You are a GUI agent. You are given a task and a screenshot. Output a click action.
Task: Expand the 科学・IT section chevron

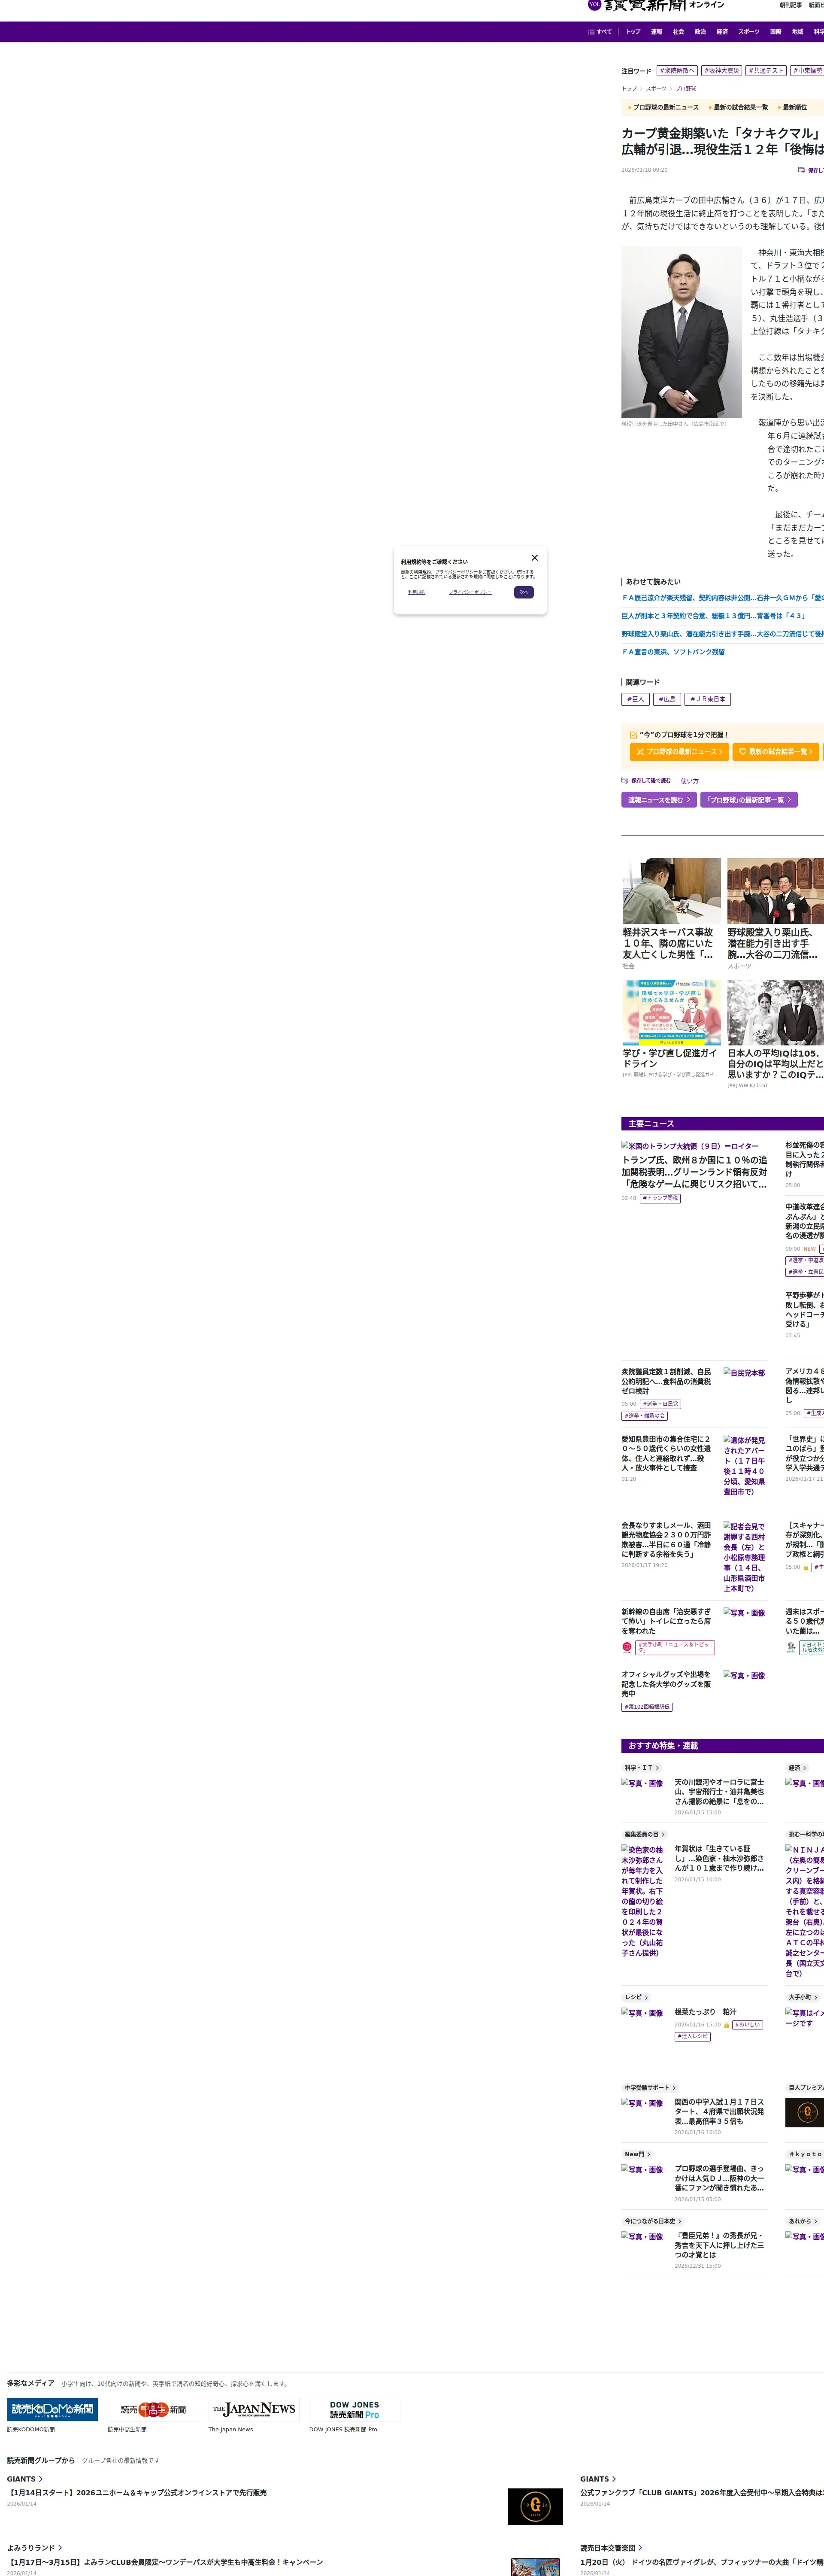pos(657,1768)
